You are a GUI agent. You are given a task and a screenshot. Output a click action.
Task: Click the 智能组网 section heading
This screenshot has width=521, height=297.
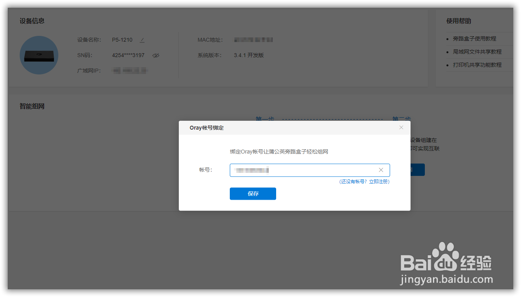pos(32,106)
